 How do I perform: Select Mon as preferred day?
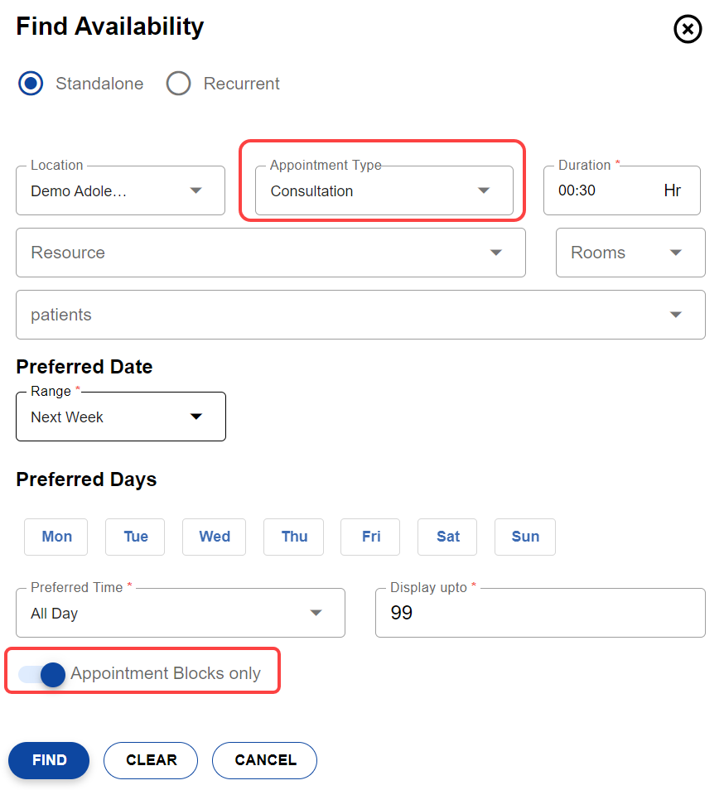(x=56, y=537)
